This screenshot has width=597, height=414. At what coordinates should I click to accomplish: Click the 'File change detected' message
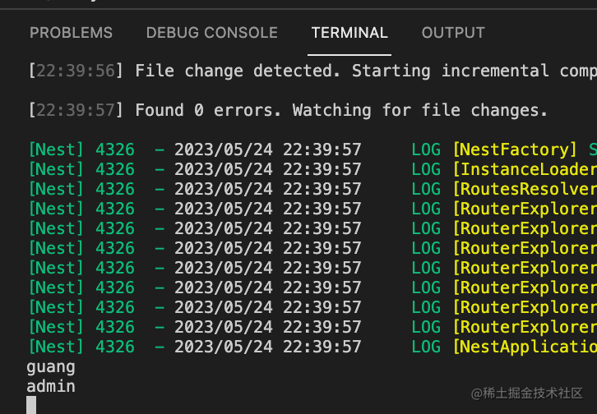click(x=237, y=71)
